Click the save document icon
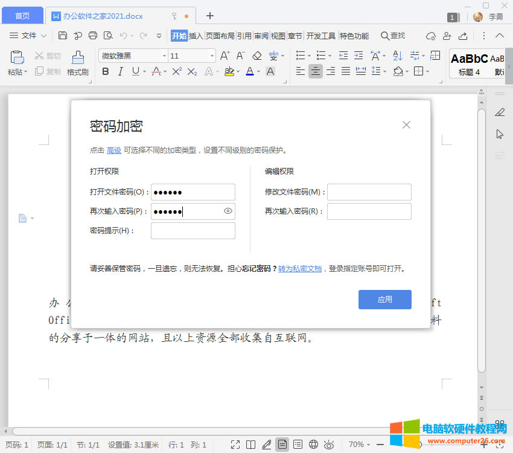Viewport: 513px width, 453px height. (x=63, y=36)
